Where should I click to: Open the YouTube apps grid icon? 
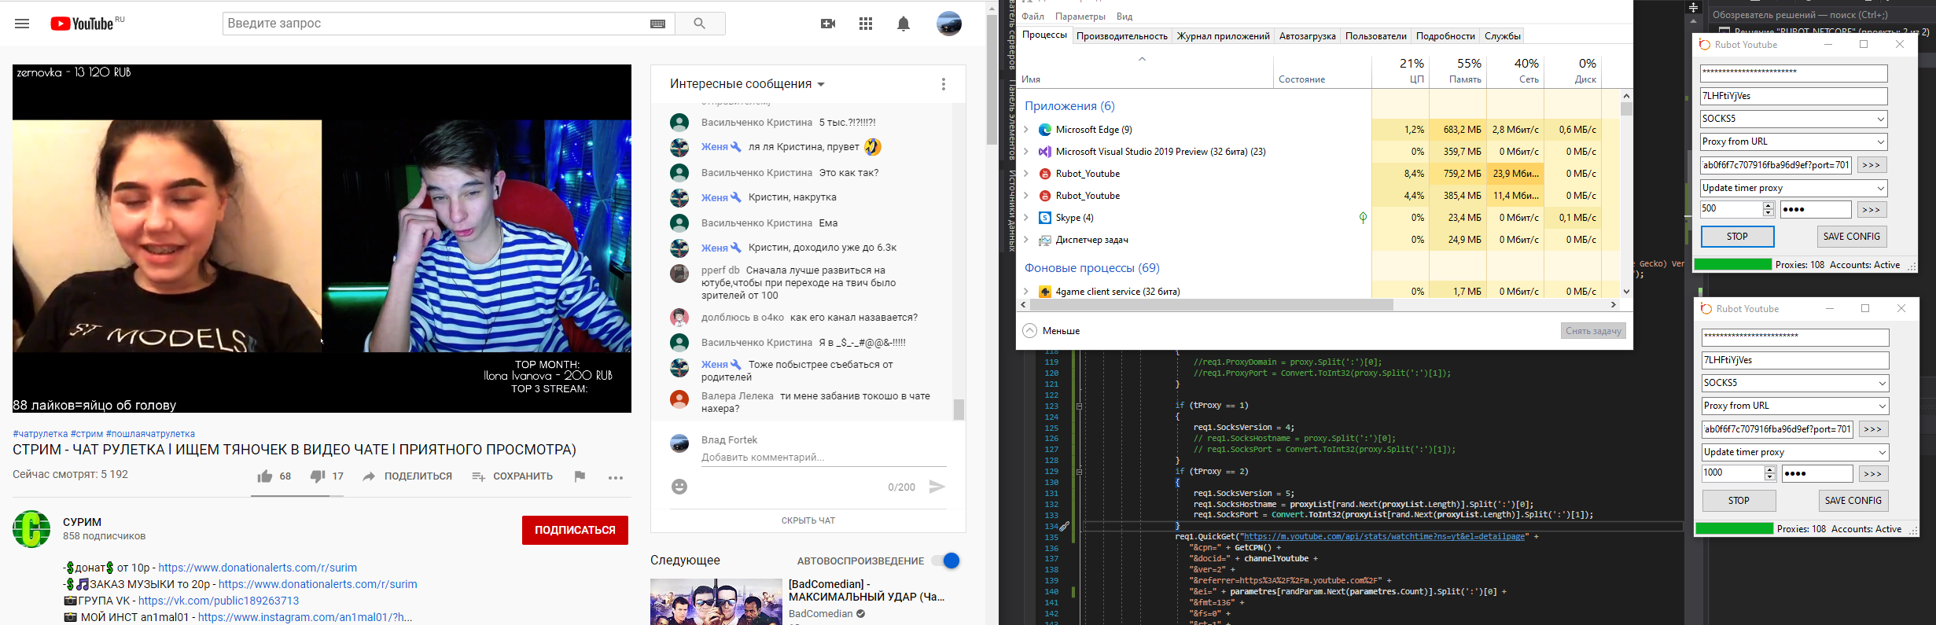(x=866, y=24)
